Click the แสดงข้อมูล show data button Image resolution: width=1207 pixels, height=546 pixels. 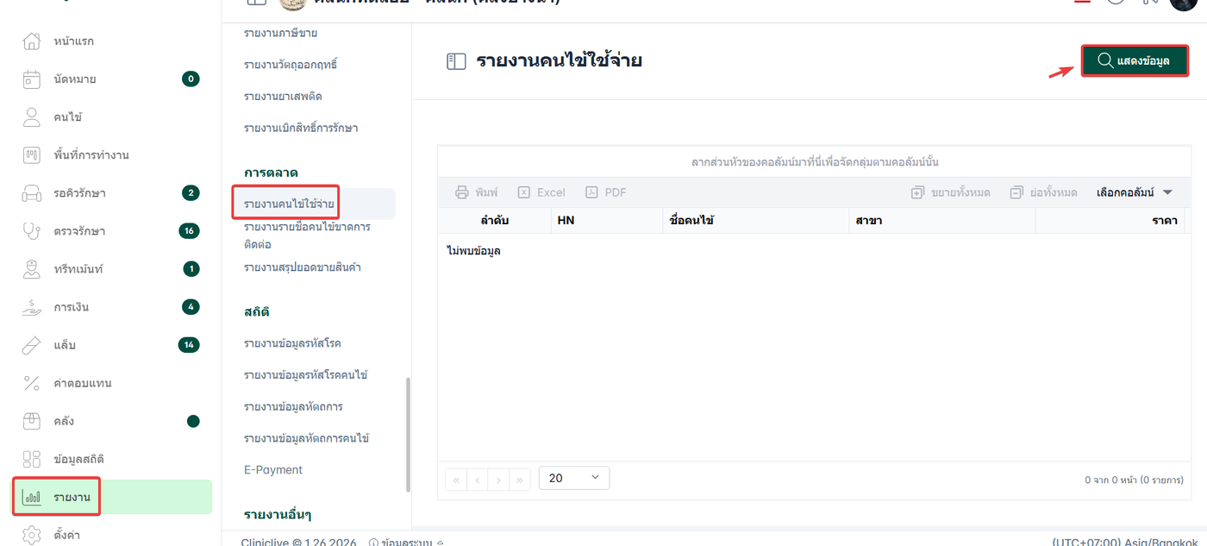(x=1135, y=61)
